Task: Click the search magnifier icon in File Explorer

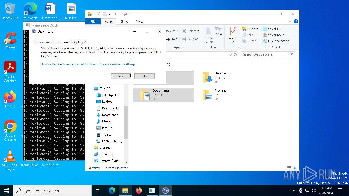Action: tap(292, 54)
